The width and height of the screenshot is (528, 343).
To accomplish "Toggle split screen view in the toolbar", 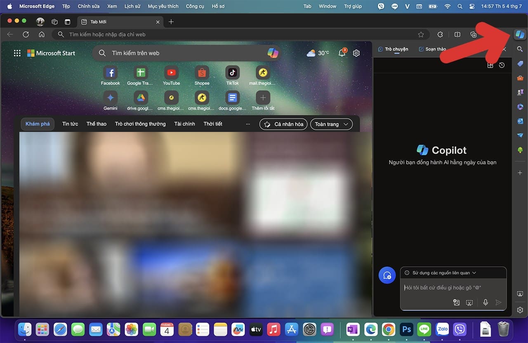I will [457, 35].
